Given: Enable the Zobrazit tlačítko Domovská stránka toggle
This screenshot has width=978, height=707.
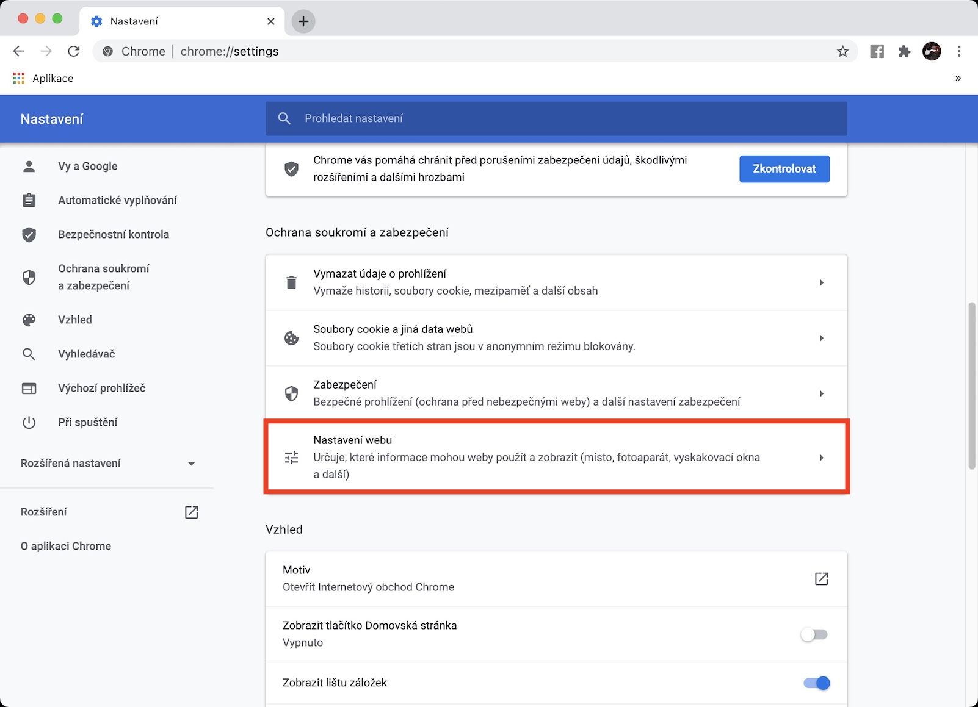Looking at the screenshot, I should pos(814,634).
